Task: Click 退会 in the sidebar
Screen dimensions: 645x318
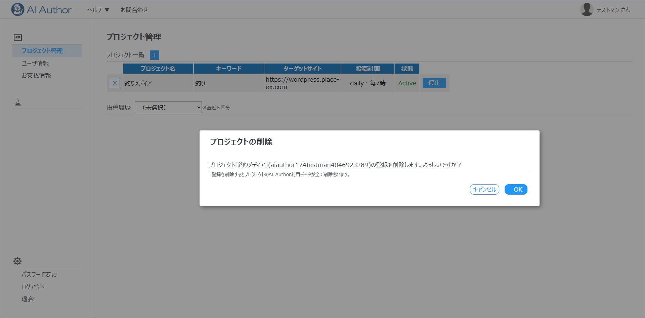Action: click(x=28, y=299)
